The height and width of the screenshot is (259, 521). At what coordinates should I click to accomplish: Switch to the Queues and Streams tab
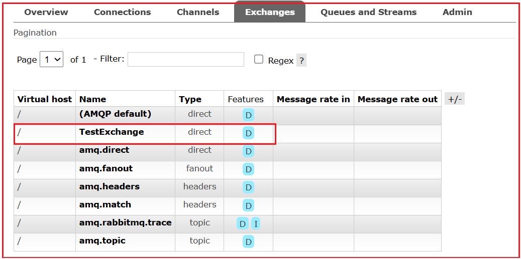tap(368, 12)
